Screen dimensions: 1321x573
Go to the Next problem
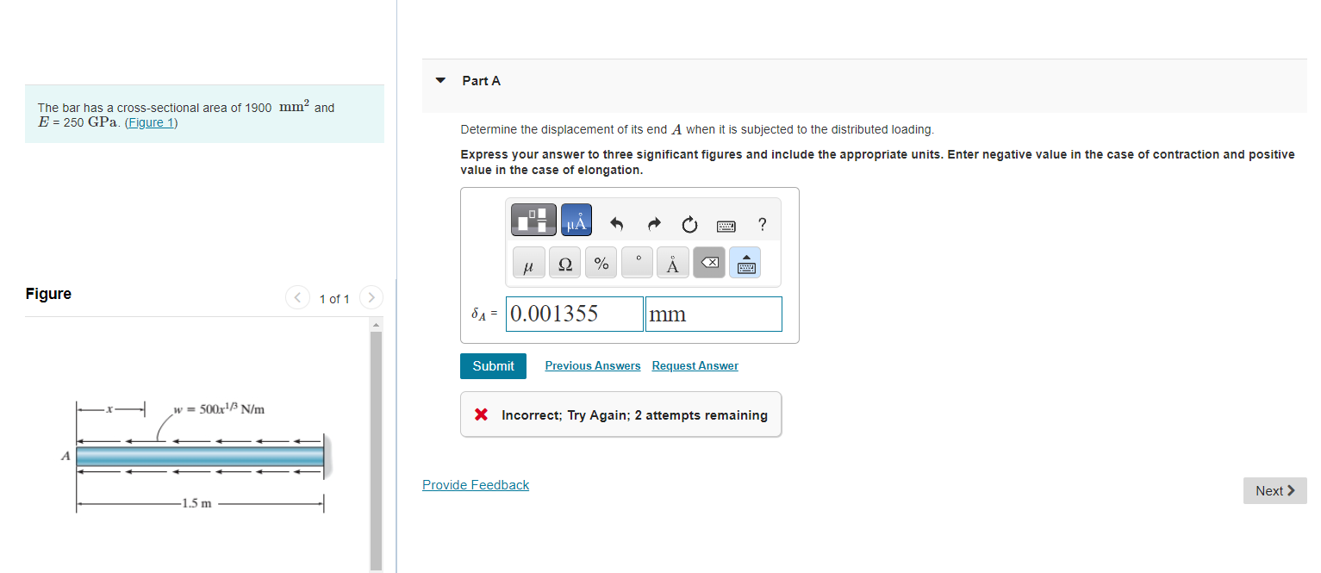tap(1274, 491)
